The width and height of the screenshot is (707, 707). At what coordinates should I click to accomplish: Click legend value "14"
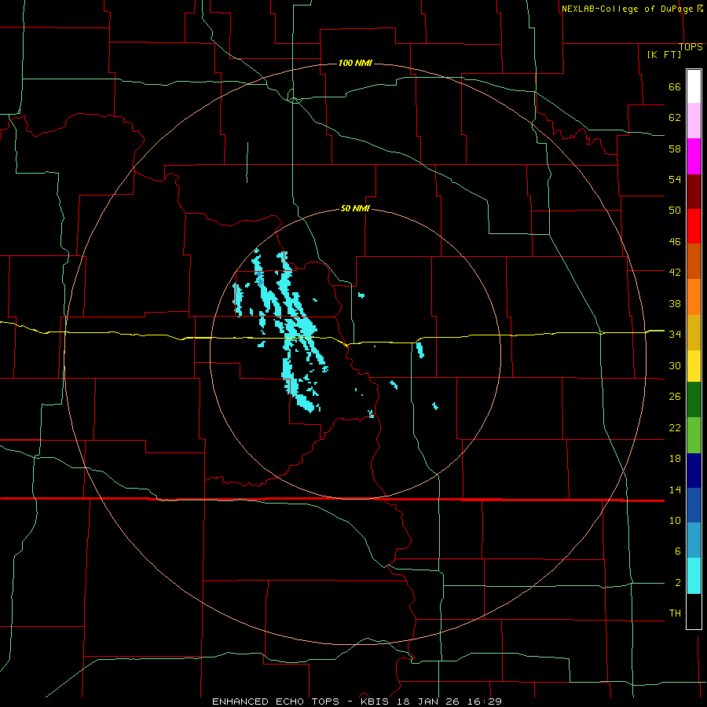click(675, 489)
